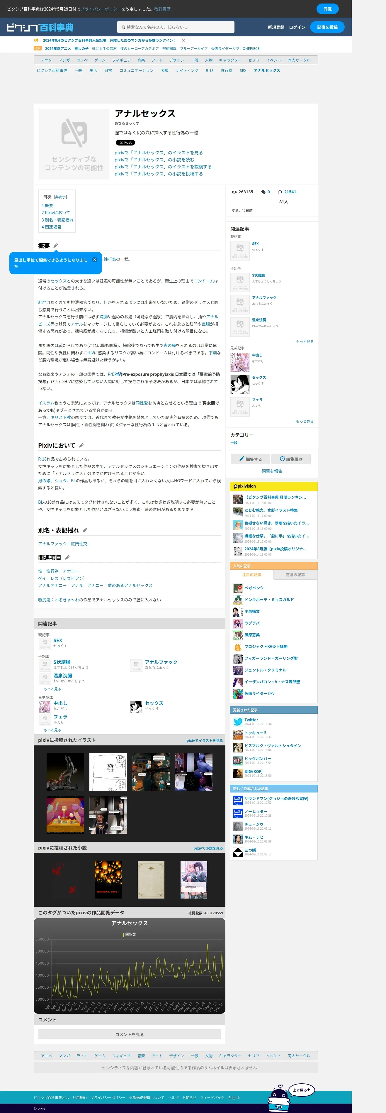Open the 同人サークル category in top menu

[x=299, y=60]
